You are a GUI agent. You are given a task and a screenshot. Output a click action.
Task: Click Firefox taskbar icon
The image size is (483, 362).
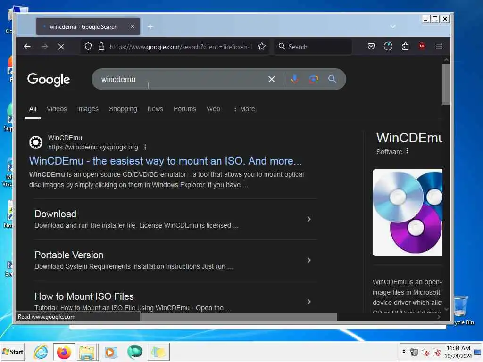click(x=64, y=352)
